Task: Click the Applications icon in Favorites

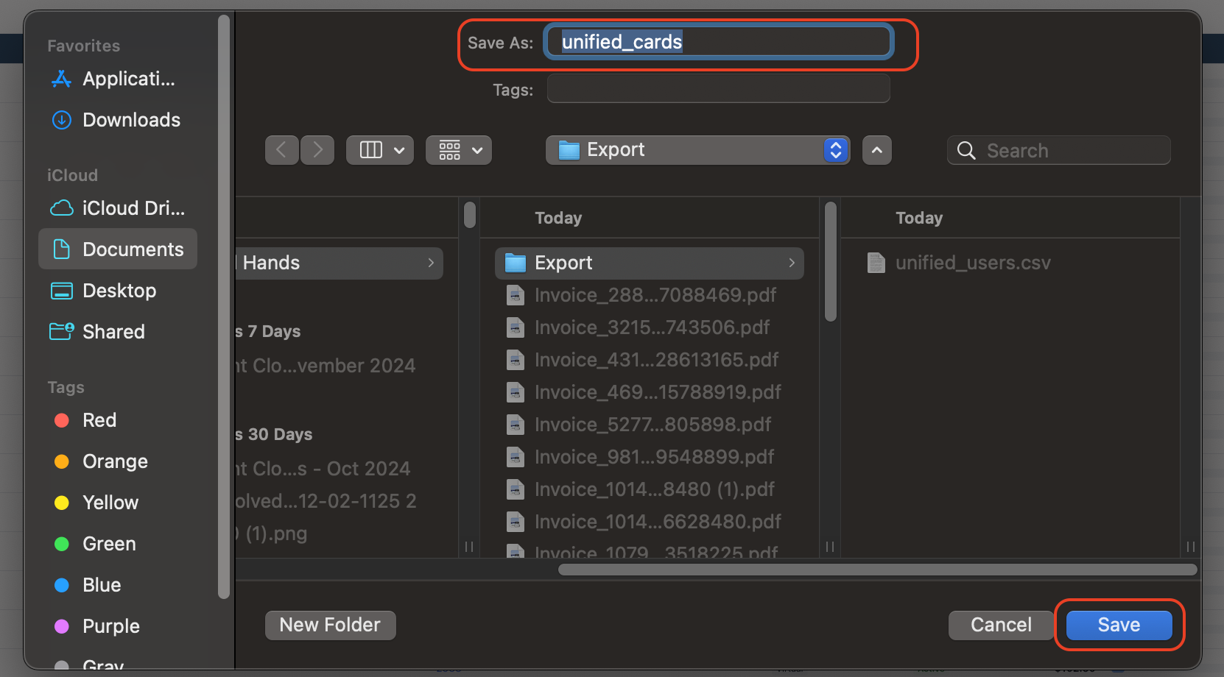Action: tap(62, 79)
